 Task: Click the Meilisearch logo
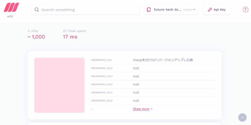click(11, 7)
